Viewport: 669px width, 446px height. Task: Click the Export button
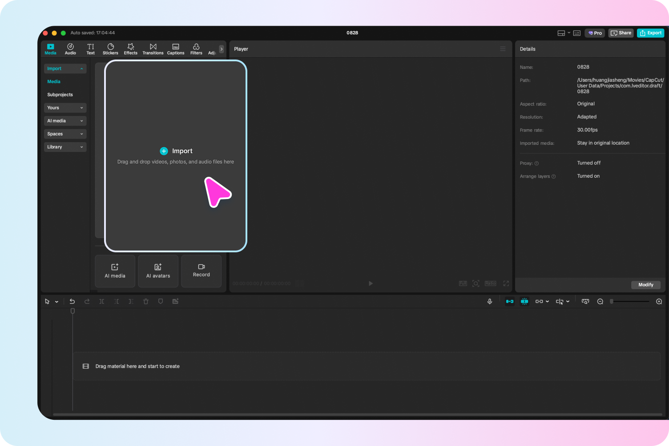pos(650,33)
